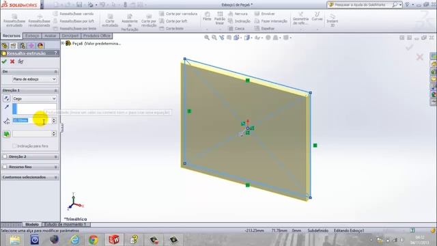Cancel the extrude with red X

coord(12,61)
